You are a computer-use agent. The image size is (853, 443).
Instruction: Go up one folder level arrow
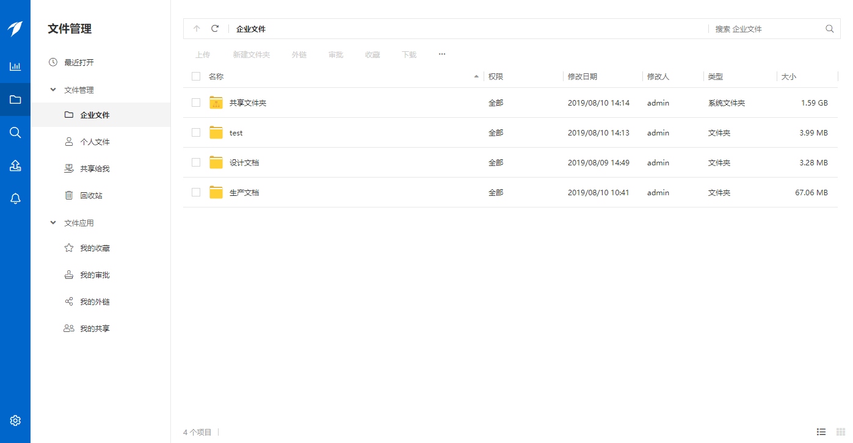197,29
